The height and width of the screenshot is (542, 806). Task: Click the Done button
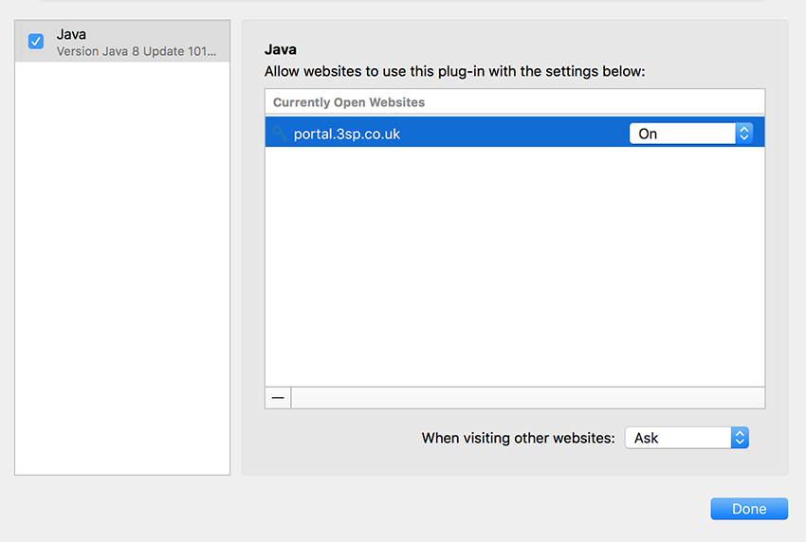coord(749,509)
